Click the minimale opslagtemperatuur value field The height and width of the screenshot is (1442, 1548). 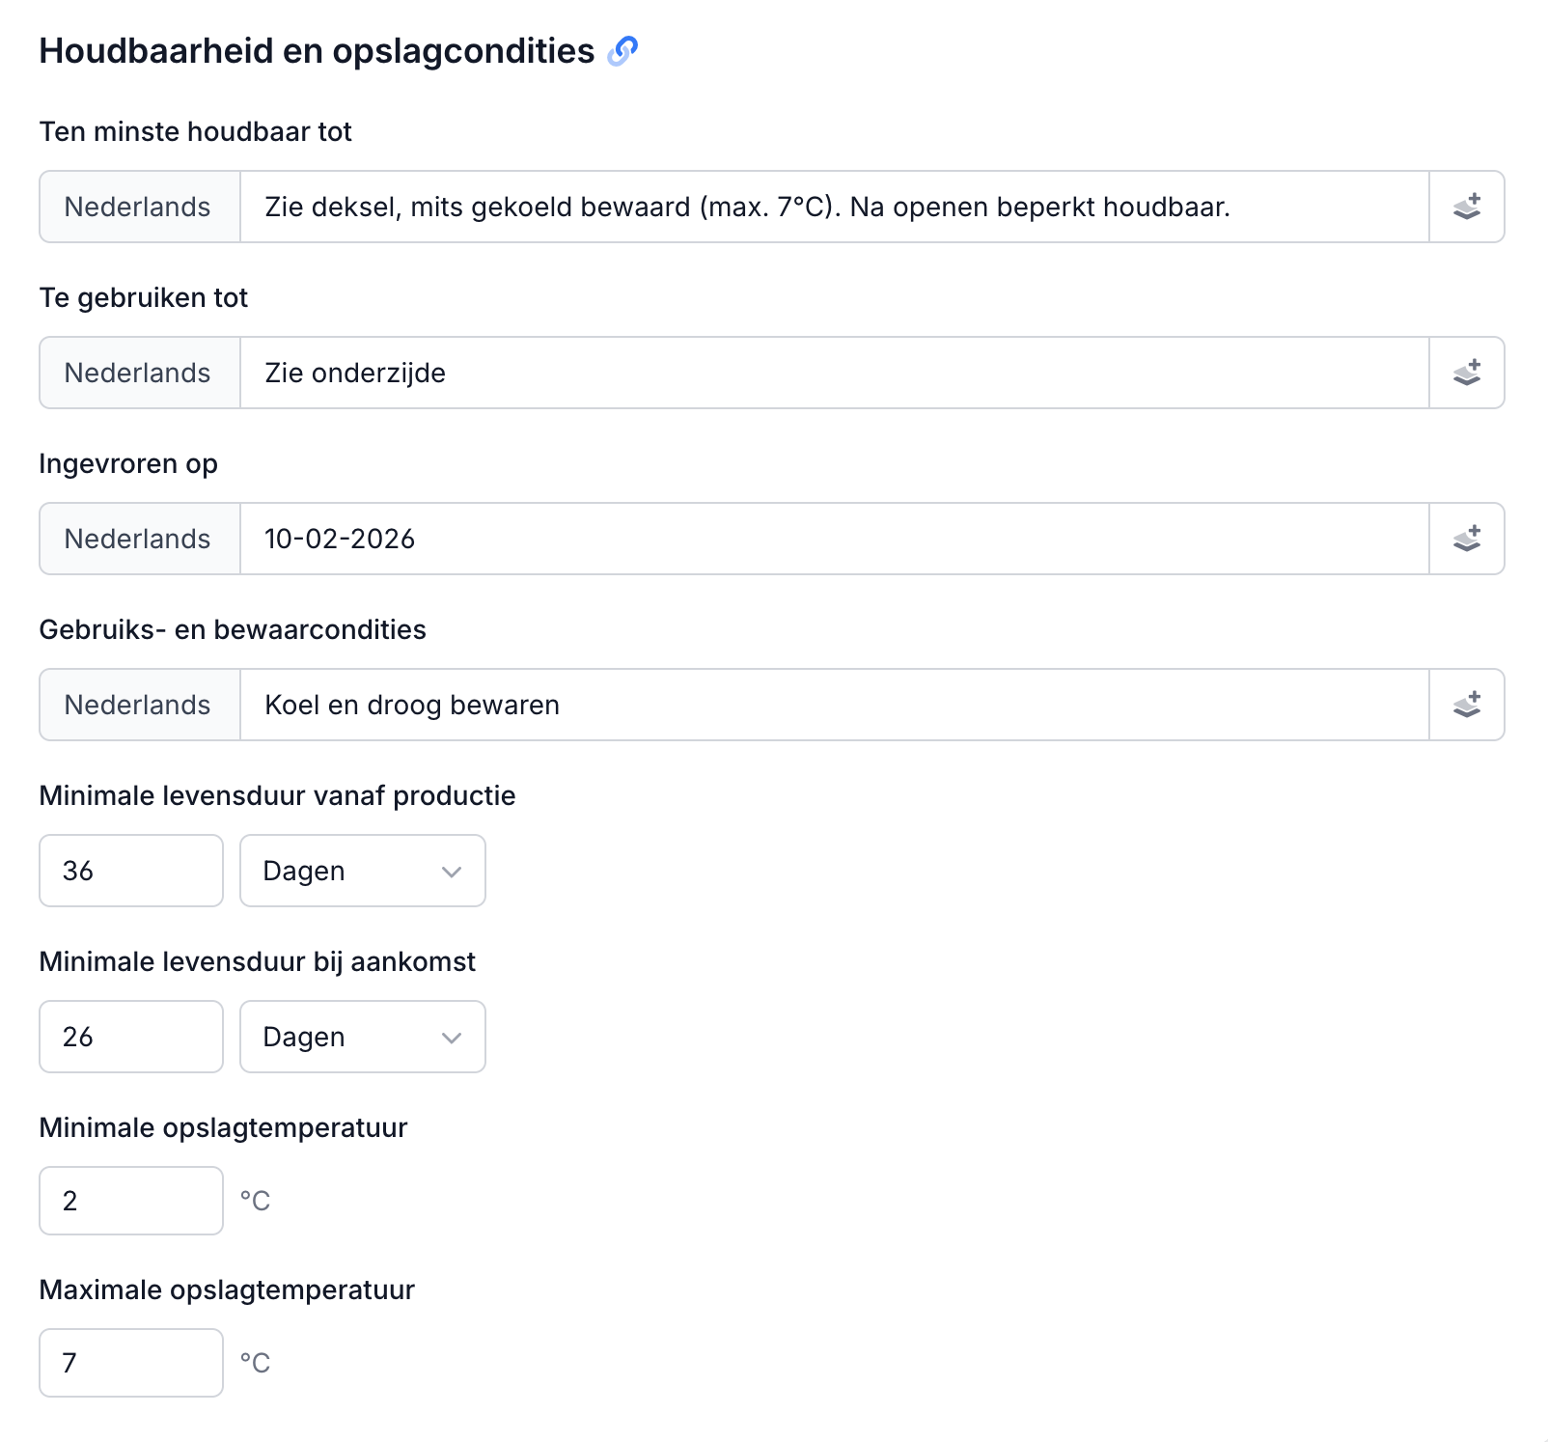point(130,1200)
